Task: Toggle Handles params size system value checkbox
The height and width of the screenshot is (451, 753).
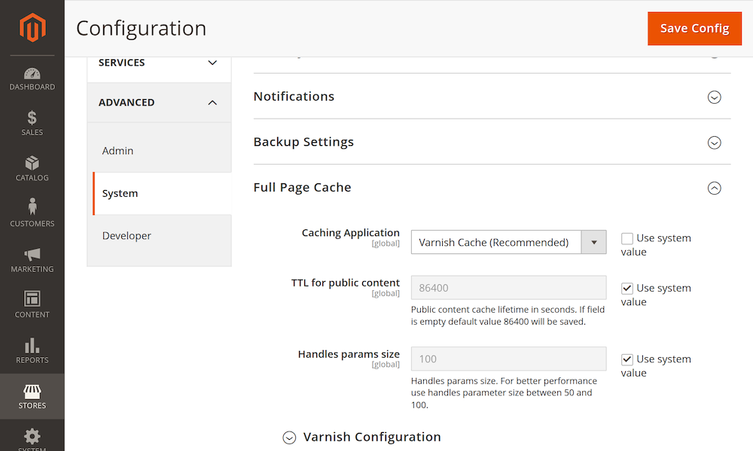Action: 627,359
